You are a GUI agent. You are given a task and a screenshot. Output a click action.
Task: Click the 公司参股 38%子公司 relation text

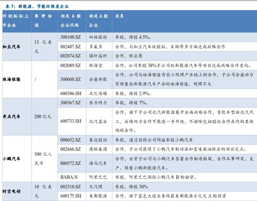pyautogui.click(x=183, y=66)
